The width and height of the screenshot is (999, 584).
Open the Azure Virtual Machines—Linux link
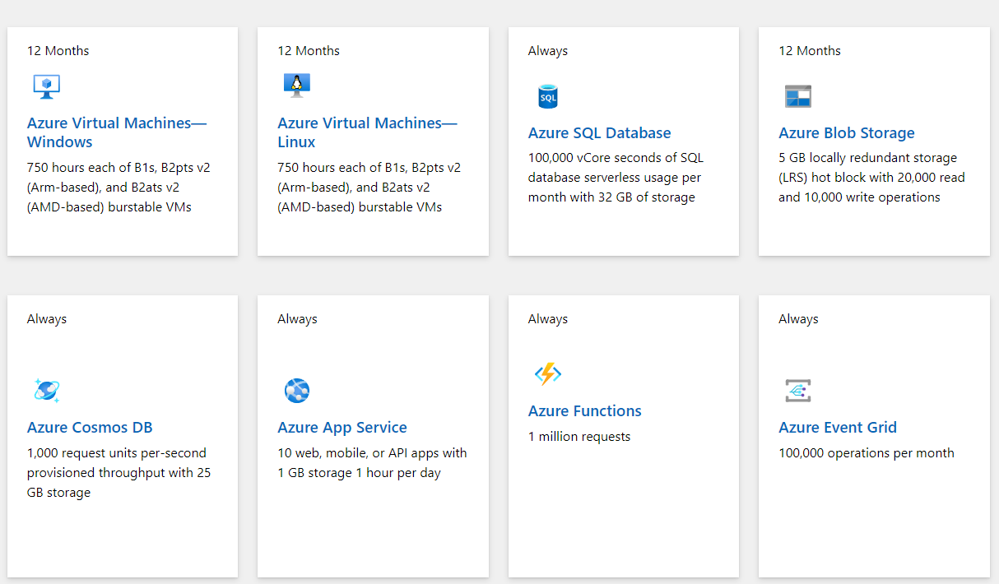pos(367,132)
